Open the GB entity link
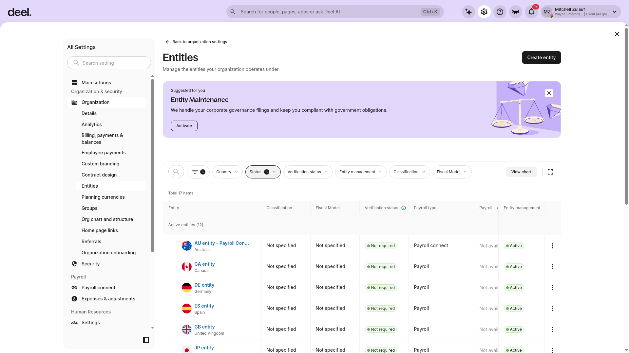 [x=204, y=327]
